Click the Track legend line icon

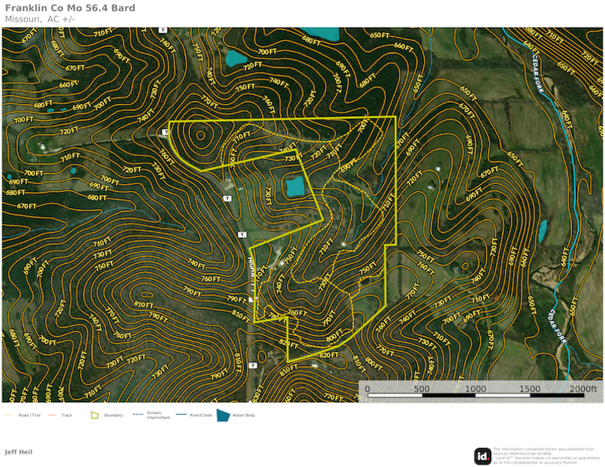coord(52,415)
